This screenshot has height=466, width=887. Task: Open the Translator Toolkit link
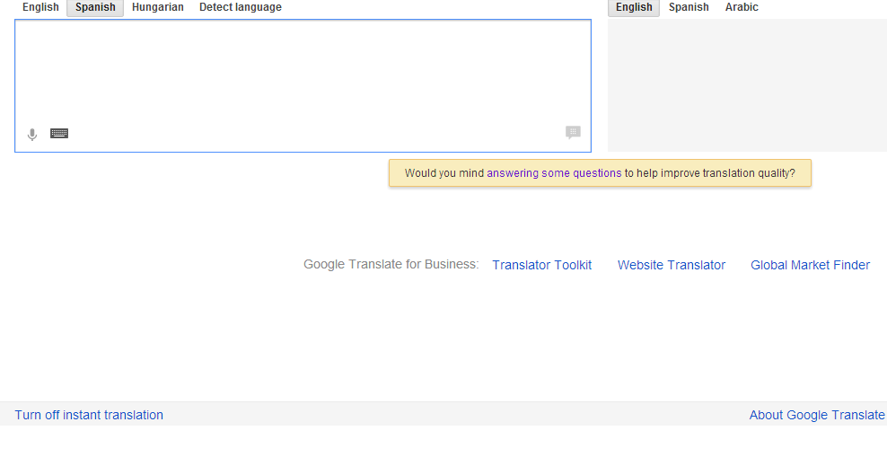click(x=542, y=265)
